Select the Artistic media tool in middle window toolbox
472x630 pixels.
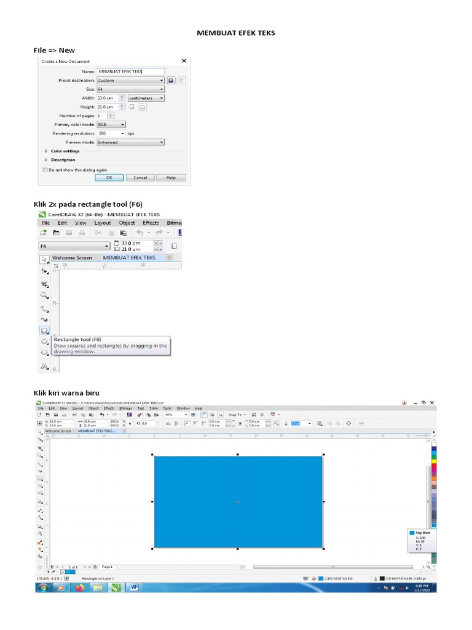[44, 319]
